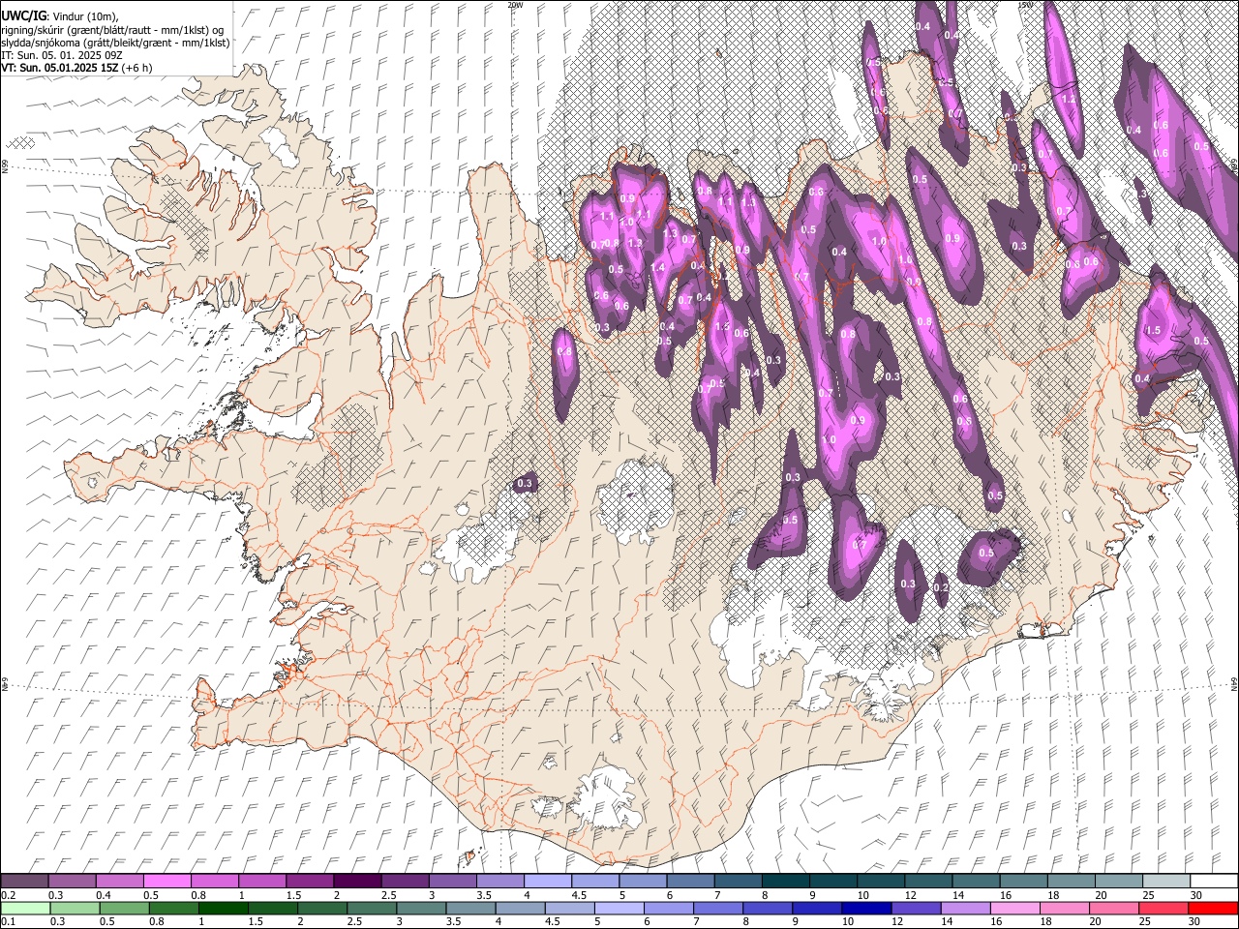Screen dimensions: 1239x929
Task: Select the lower legend swatch labelled 2
Action: click(322, 908)
